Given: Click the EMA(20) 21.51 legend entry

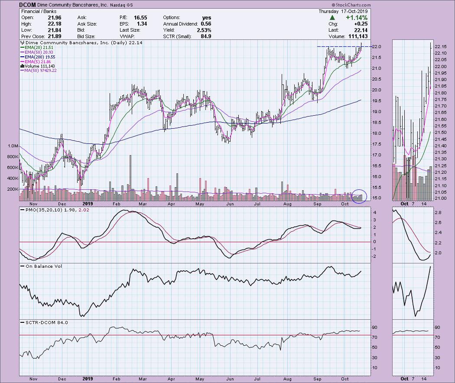Looking at the screenshot, I should coord(37,48).
